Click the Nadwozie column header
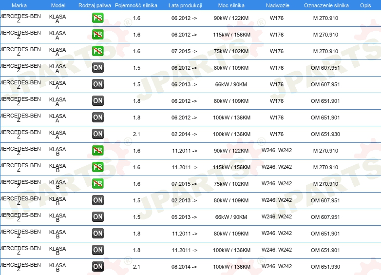The width and height of the screenshot is (381, 275). click(278, 5)
